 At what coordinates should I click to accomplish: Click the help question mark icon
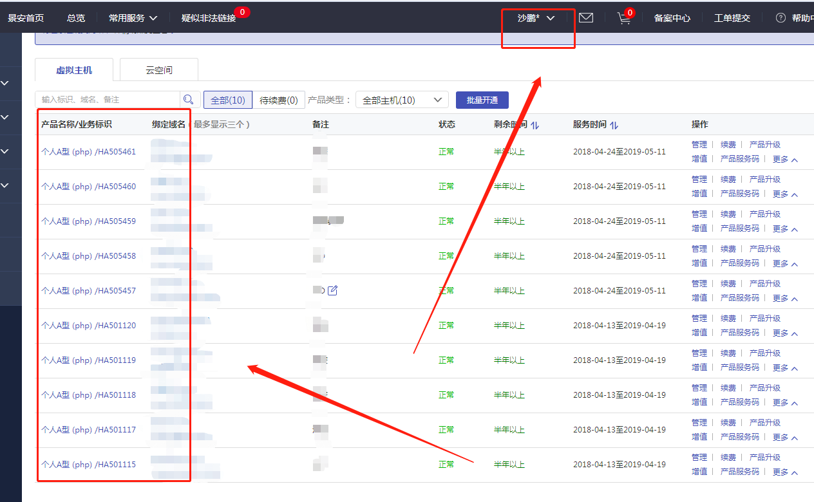pyautogui.click(x=781, y=18)
